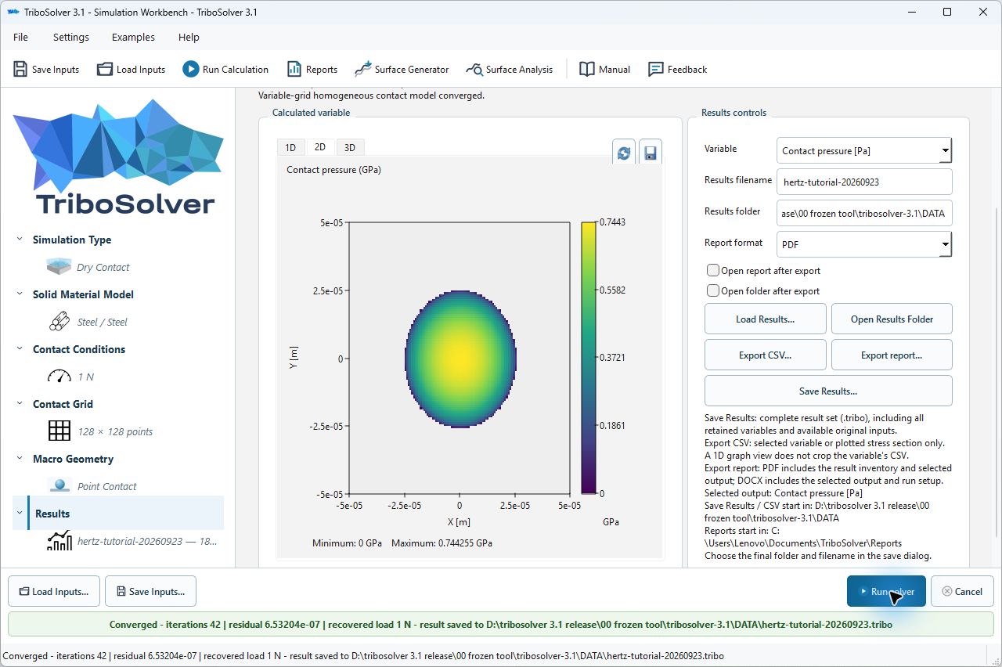Switch to the 2D plot tab
The image size is (1002, 667).
[x=320, y=146]
